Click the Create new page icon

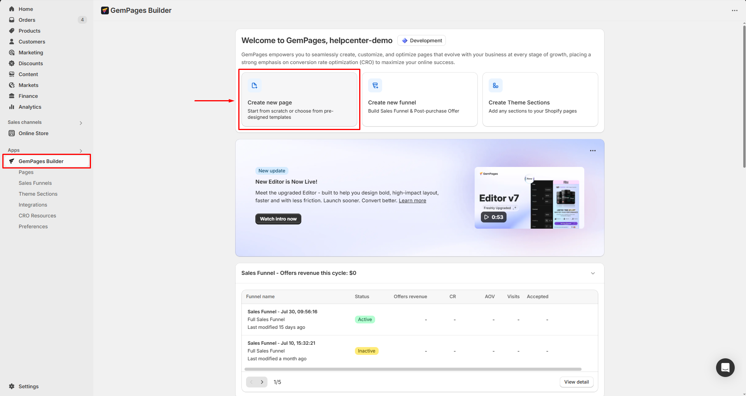254,85
